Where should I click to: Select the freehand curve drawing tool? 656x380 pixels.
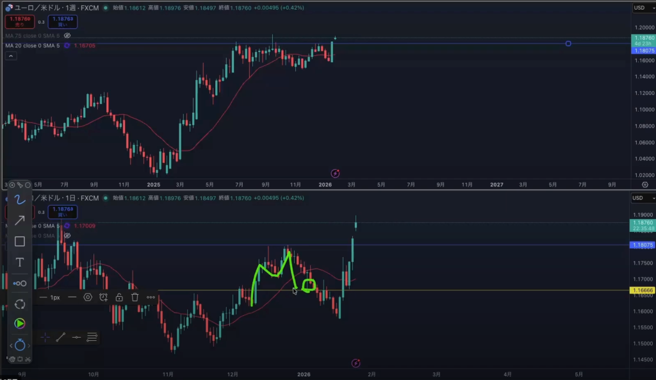20,199
